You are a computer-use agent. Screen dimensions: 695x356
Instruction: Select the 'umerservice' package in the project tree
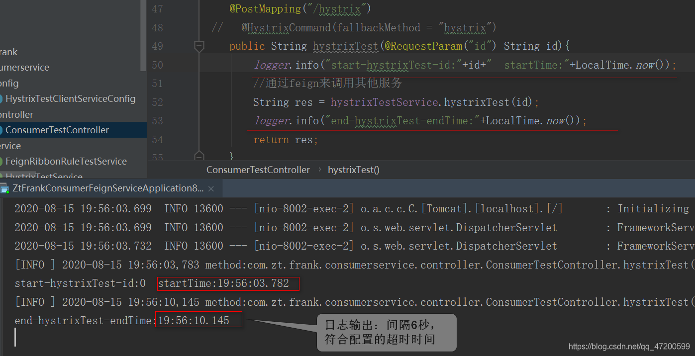click(x=24, y=67)
